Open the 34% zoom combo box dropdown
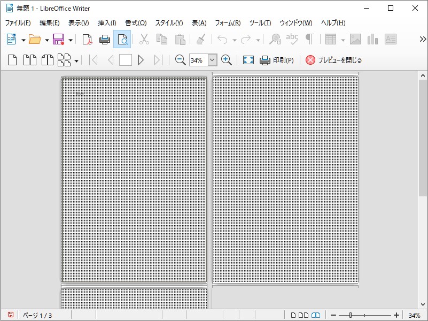 coord(212,60)
